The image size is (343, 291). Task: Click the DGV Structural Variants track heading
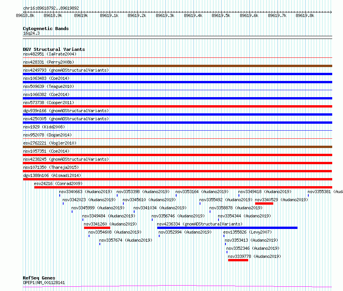tap(54, 49)
